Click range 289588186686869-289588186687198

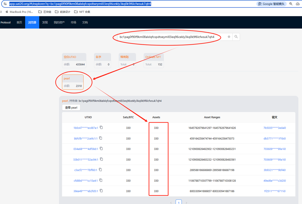212,170
